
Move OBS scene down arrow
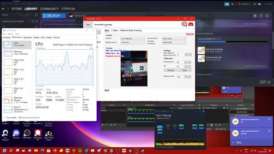point(115,125)
